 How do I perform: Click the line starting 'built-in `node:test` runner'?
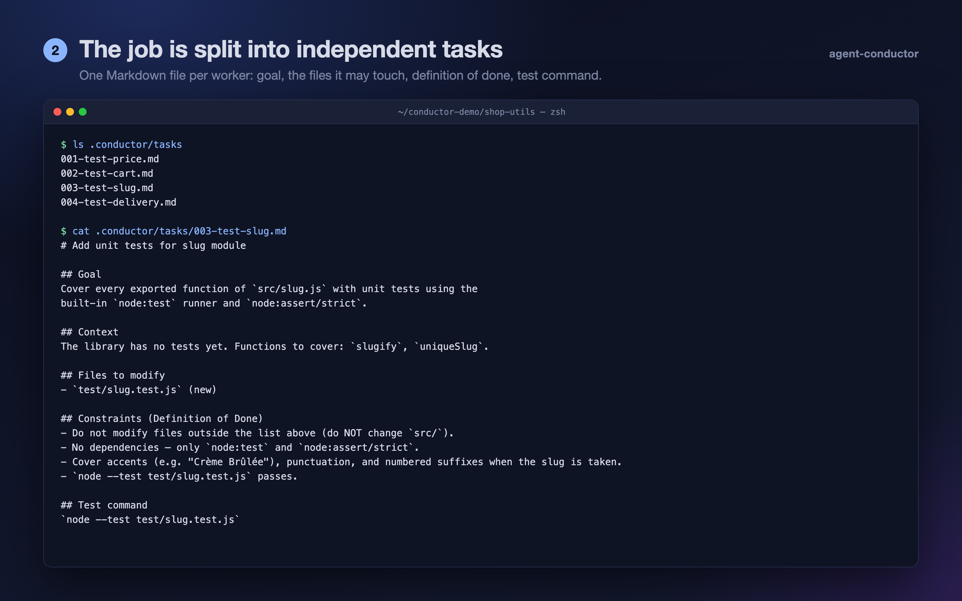pyautogui.click(x=214, y=303)
